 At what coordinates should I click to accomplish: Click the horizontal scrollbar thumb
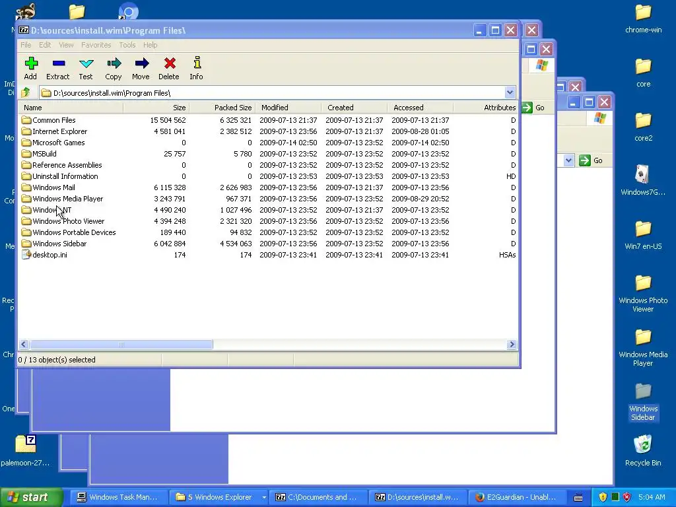pyautogui.click(x=121, y=344)
